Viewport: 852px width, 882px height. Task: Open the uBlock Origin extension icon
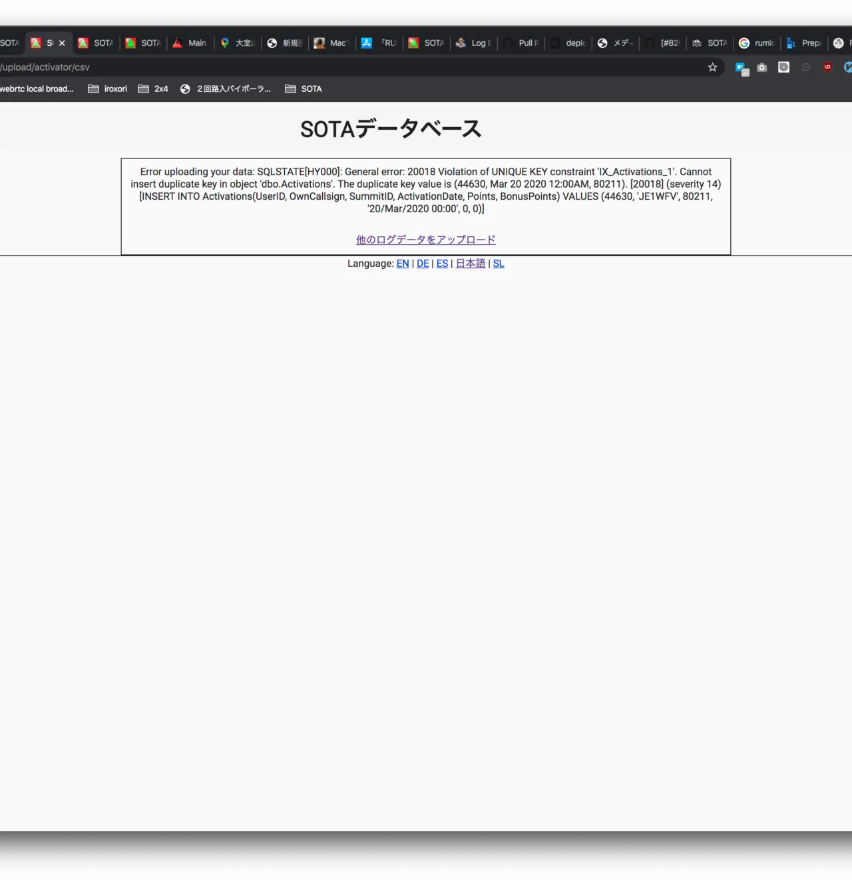click(x=827, y=67)
